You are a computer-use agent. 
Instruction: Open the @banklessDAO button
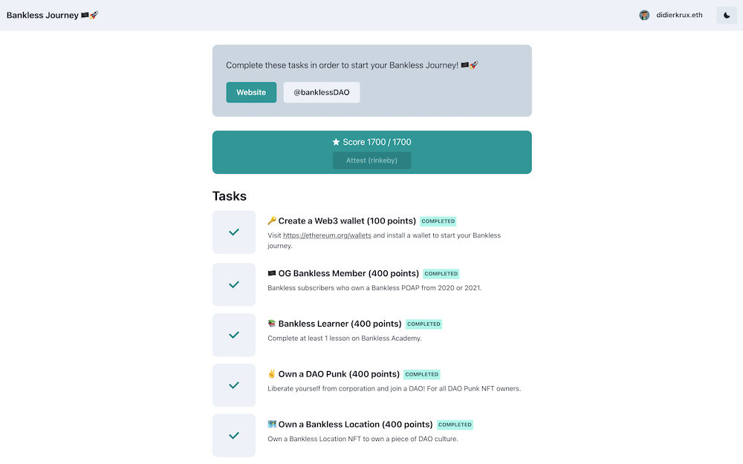tap(322, 92)
